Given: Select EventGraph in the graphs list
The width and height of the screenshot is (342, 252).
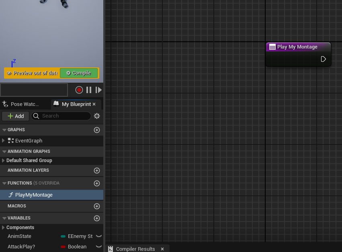Looking at the screenshot, I should coord(29,141).
